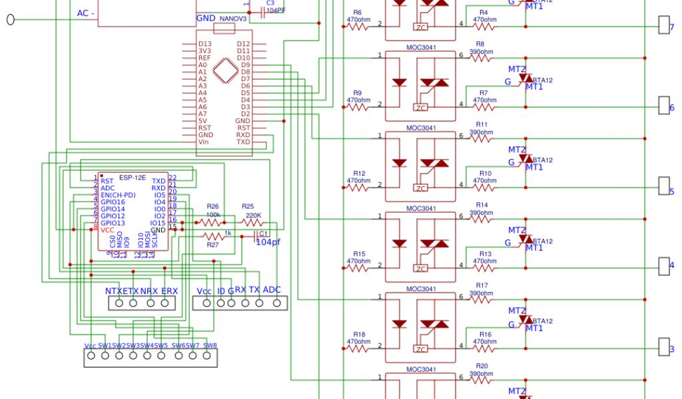Click the SW1 pad on switch header

pos(105,356)
